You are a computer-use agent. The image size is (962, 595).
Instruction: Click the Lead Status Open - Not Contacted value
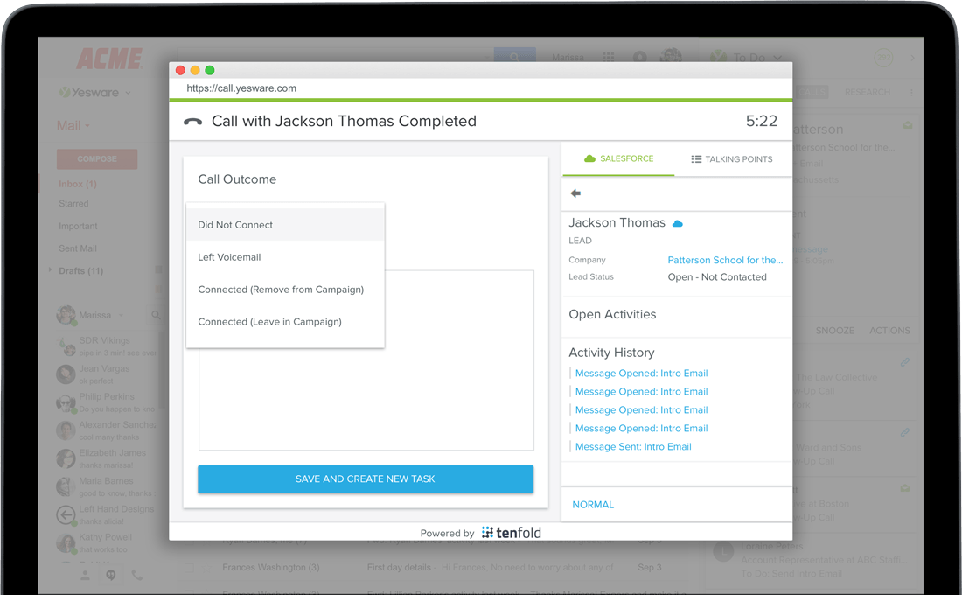click(x=717, y=276)
